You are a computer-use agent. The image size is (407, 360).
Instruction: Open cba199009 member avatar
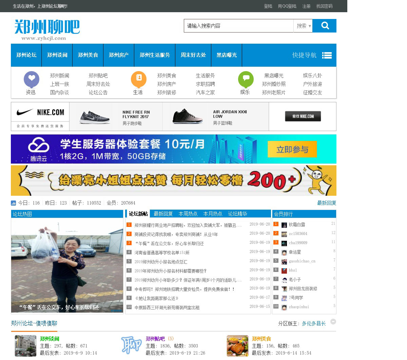click(x=284, y=243)
